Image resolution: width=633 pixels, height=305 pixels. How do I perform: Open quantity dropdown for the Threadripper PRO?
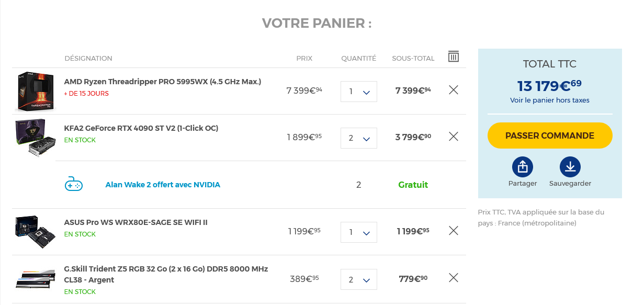[x=359, y=92]
